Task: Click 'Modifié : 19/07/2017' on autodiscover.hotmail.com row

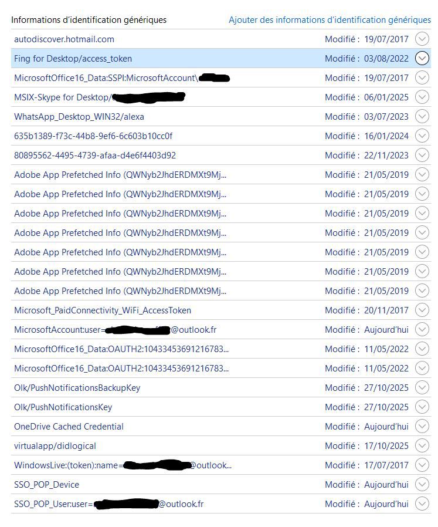Action: (367, 39)
